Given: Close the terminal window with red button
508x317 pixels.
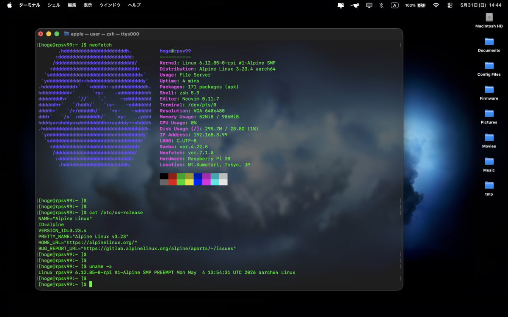Looking at the screenshot, I should click(x=41, y=34).
